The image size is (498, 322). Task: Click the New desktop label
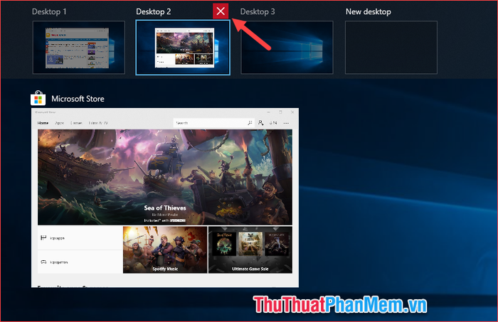click(x=369, y=12)
